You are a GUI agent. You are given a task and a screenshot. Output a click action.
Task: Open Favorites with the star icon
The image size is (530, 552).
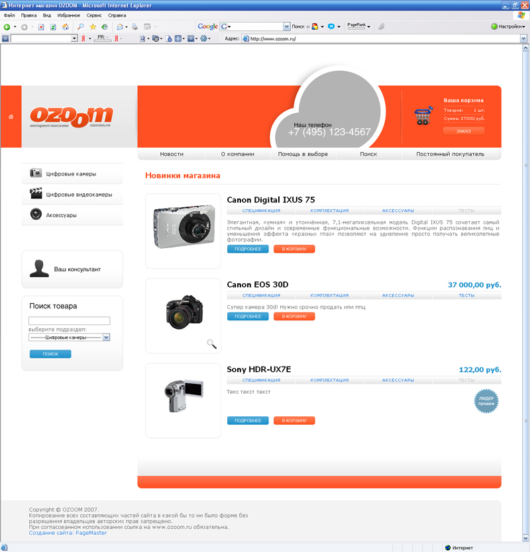pyautogui.click(x=93, y=26)
